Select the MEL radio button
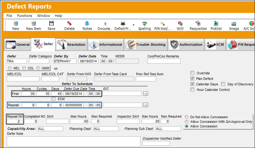255x148 pixels. [10, 68]
